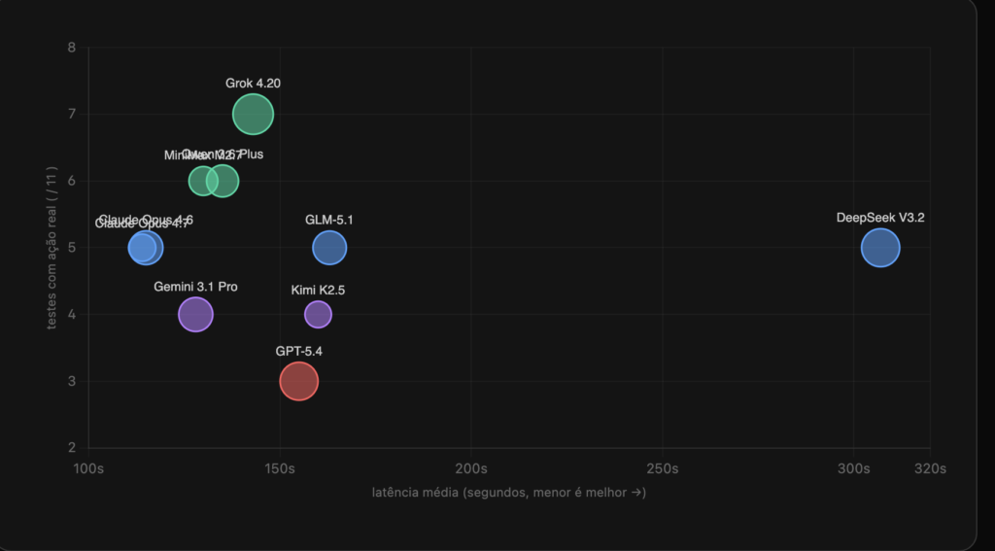Image resolution: width=995 pixels, height=551 pixels.
Task: Select the purple Gemini 3.1 Pro bubble
Action: pyautogui.click(x=195, y=315)
